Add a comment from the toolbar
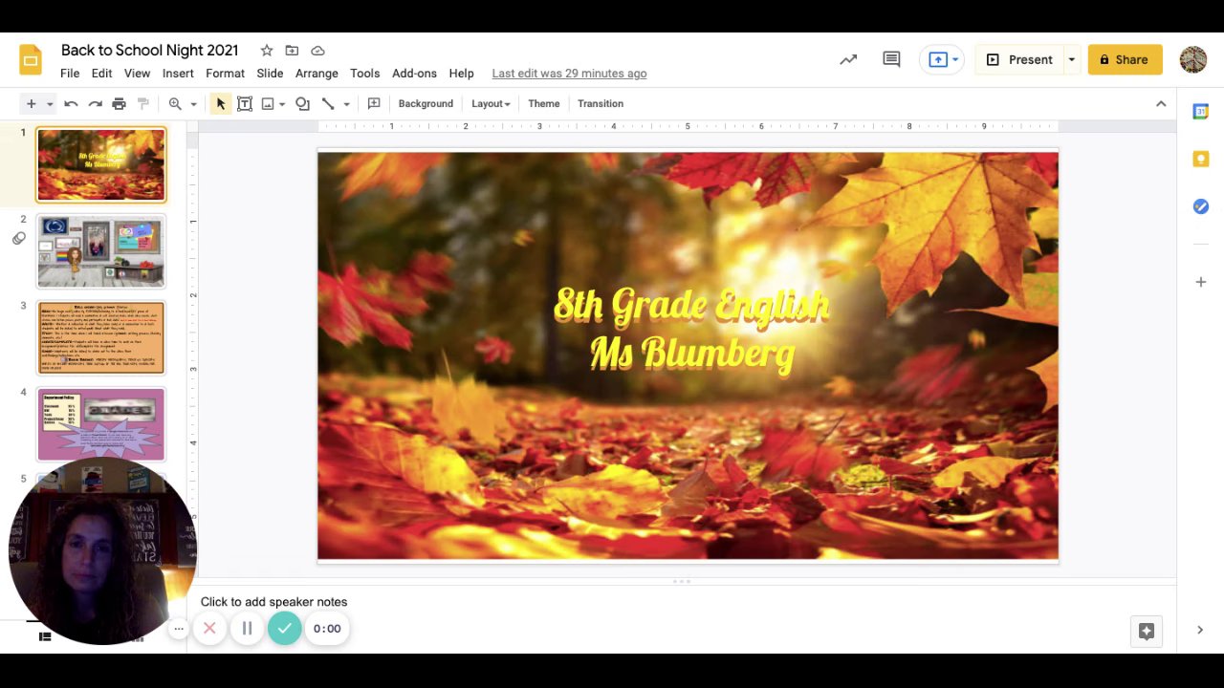The image size is (1224, 688). coord(374,103)
